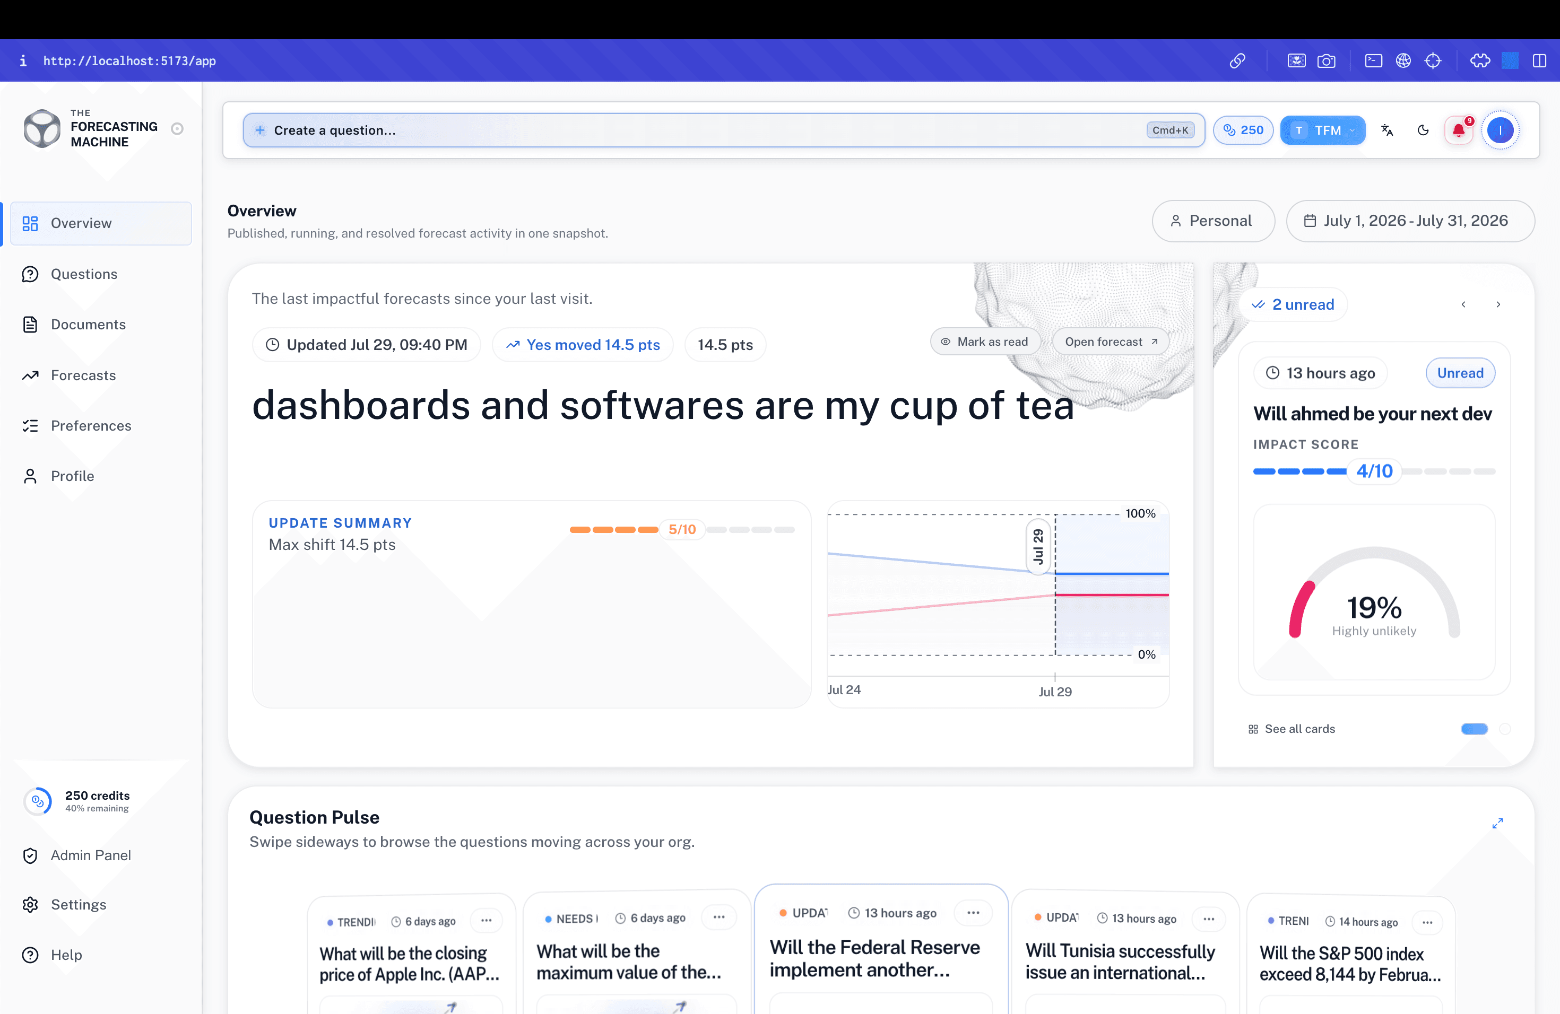Click the gear icon beside Settings
The width and height of the screenshot is (1560, 1014).
(30, 905)
